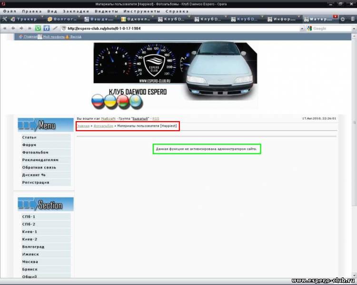Viewport: 357px width, 285px height.
Task: Click the fast-forward navigation button
Action: [x=30, y=28]
